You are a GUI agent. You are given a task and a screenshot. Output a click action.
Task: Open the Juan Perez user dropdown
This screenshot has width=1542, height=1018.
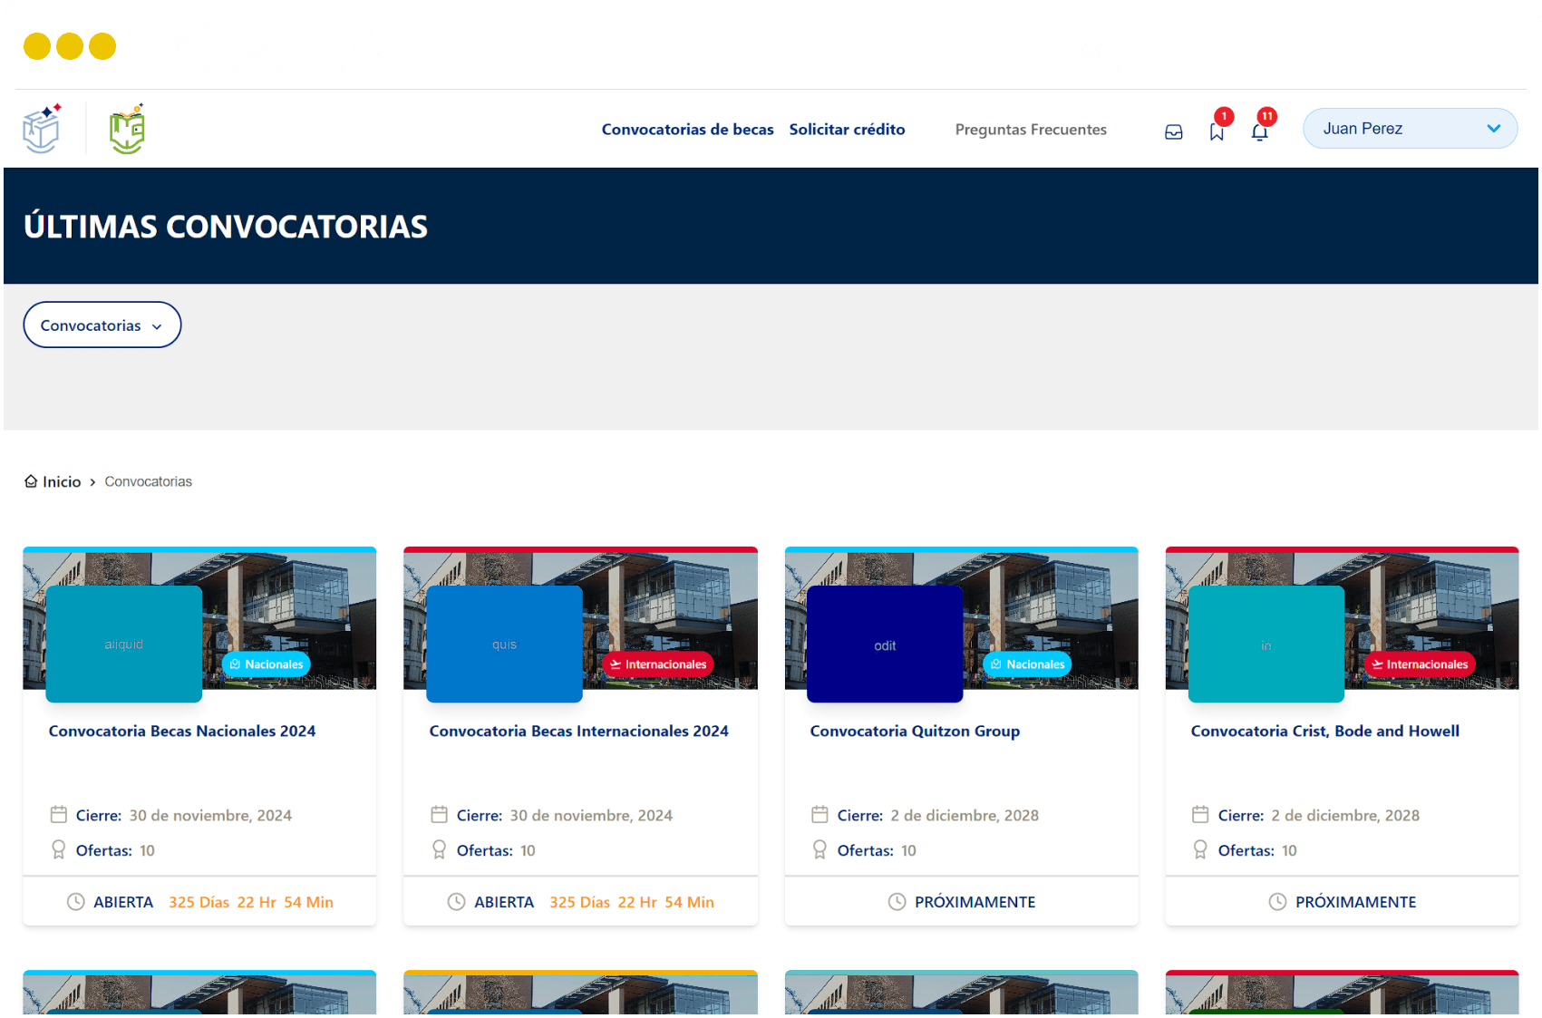click(x=1410, y=129)
